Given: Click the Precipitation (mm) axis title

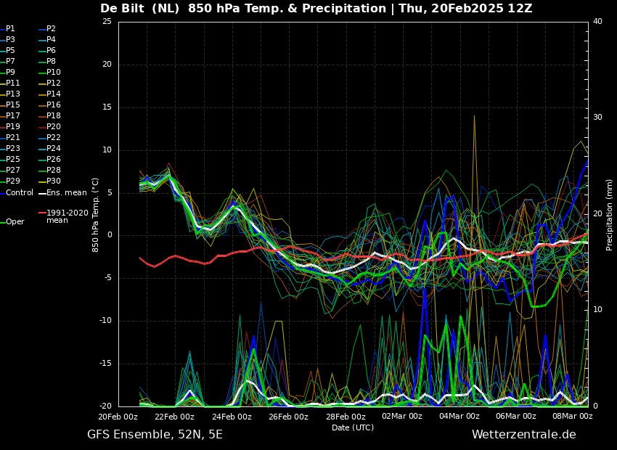Looking at the screenshot, I should (610, 214).
